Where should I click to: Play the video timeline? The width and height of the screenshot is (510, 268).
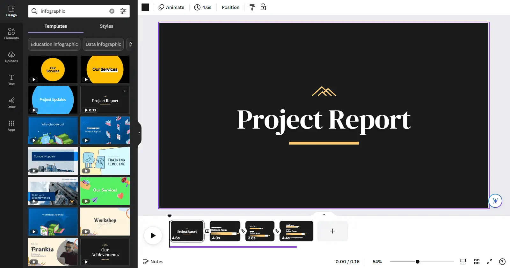point(153,236)
